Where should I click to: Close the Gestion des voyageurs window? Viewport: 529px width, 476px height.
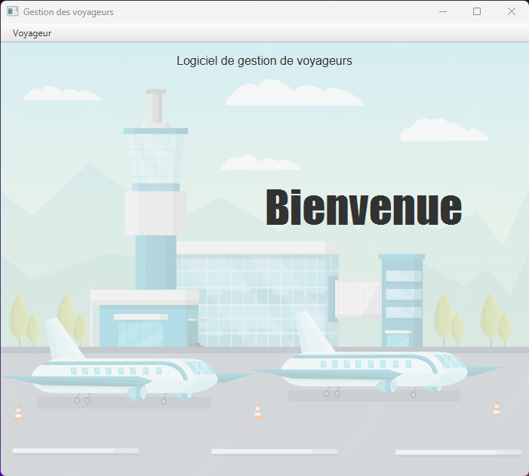512,12
